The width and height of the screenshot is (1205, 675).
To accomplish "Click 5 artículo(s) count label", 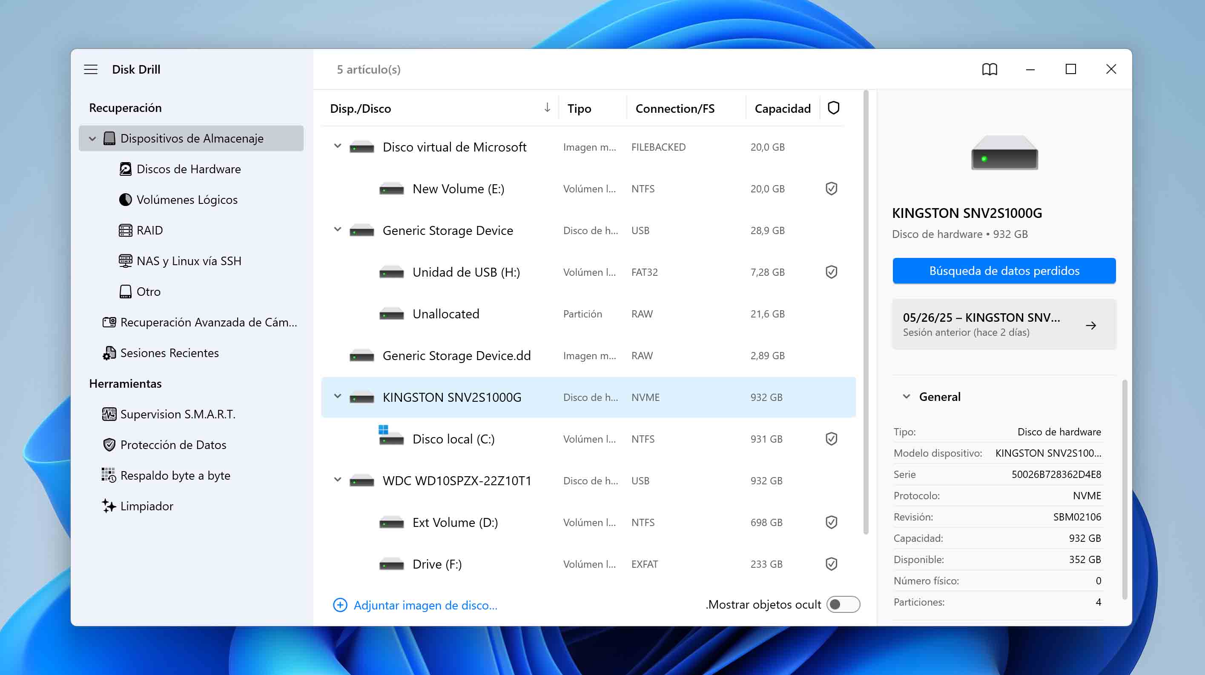I will click(369, 69).
